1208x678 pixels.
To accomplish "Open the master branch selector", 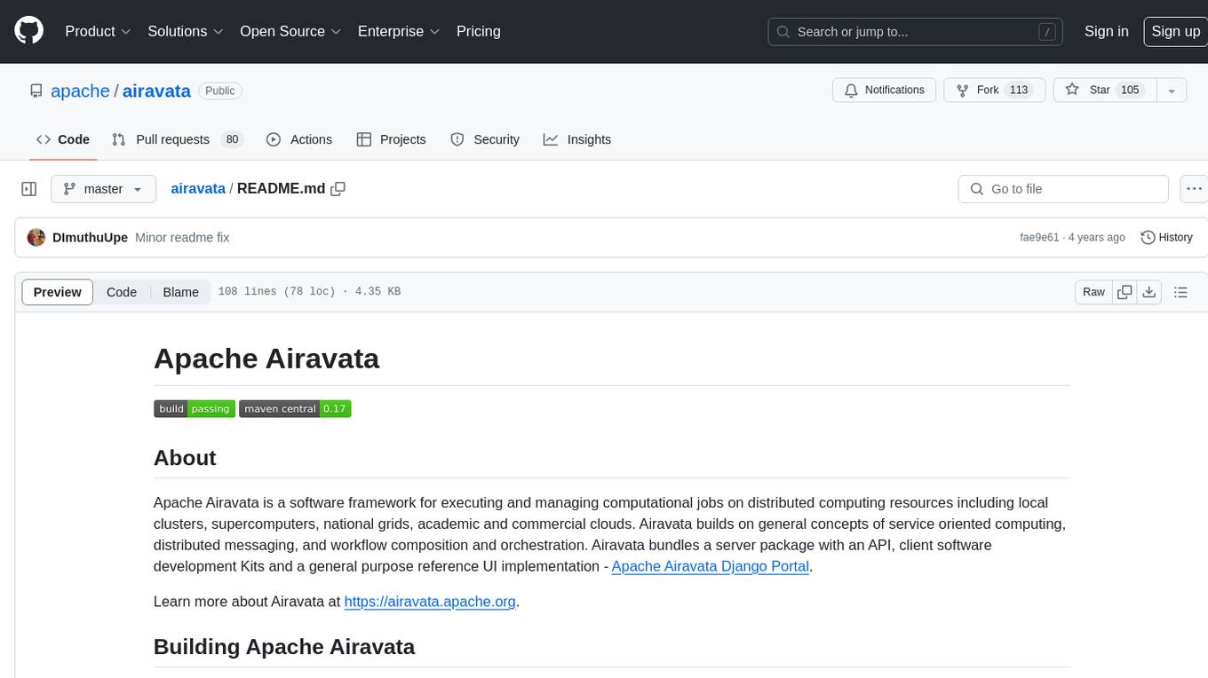I will pyautogui.click(x=103, y=189).
